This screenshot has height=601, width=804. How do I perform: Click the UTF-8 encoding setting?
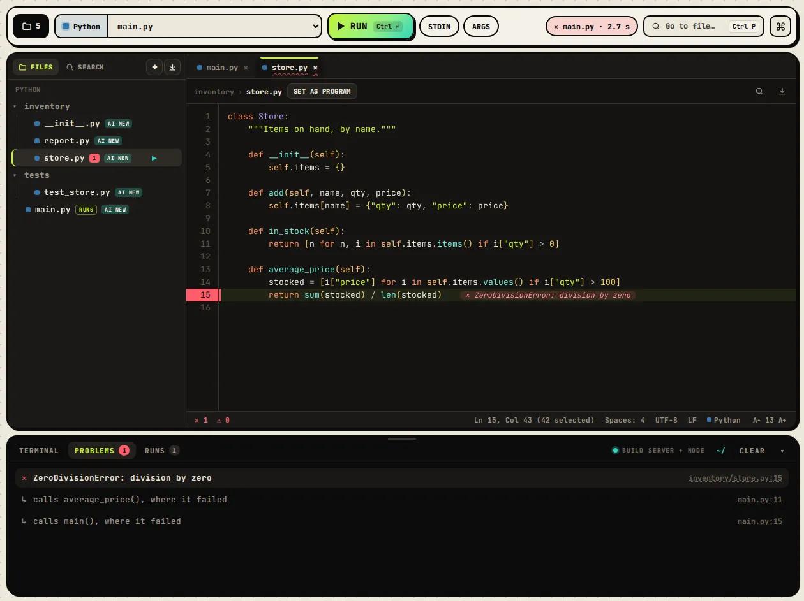666,420
